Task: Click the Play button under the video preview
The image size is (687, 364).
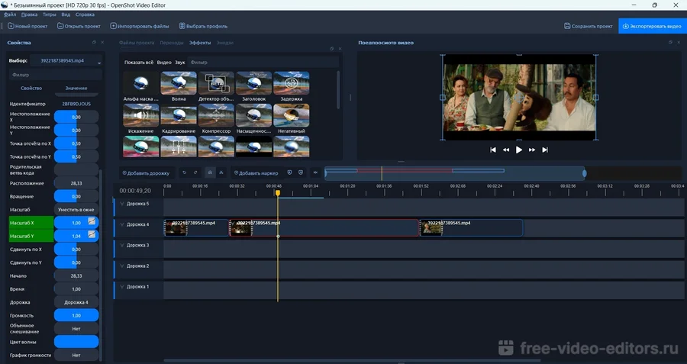Action: tap(519, 150)
